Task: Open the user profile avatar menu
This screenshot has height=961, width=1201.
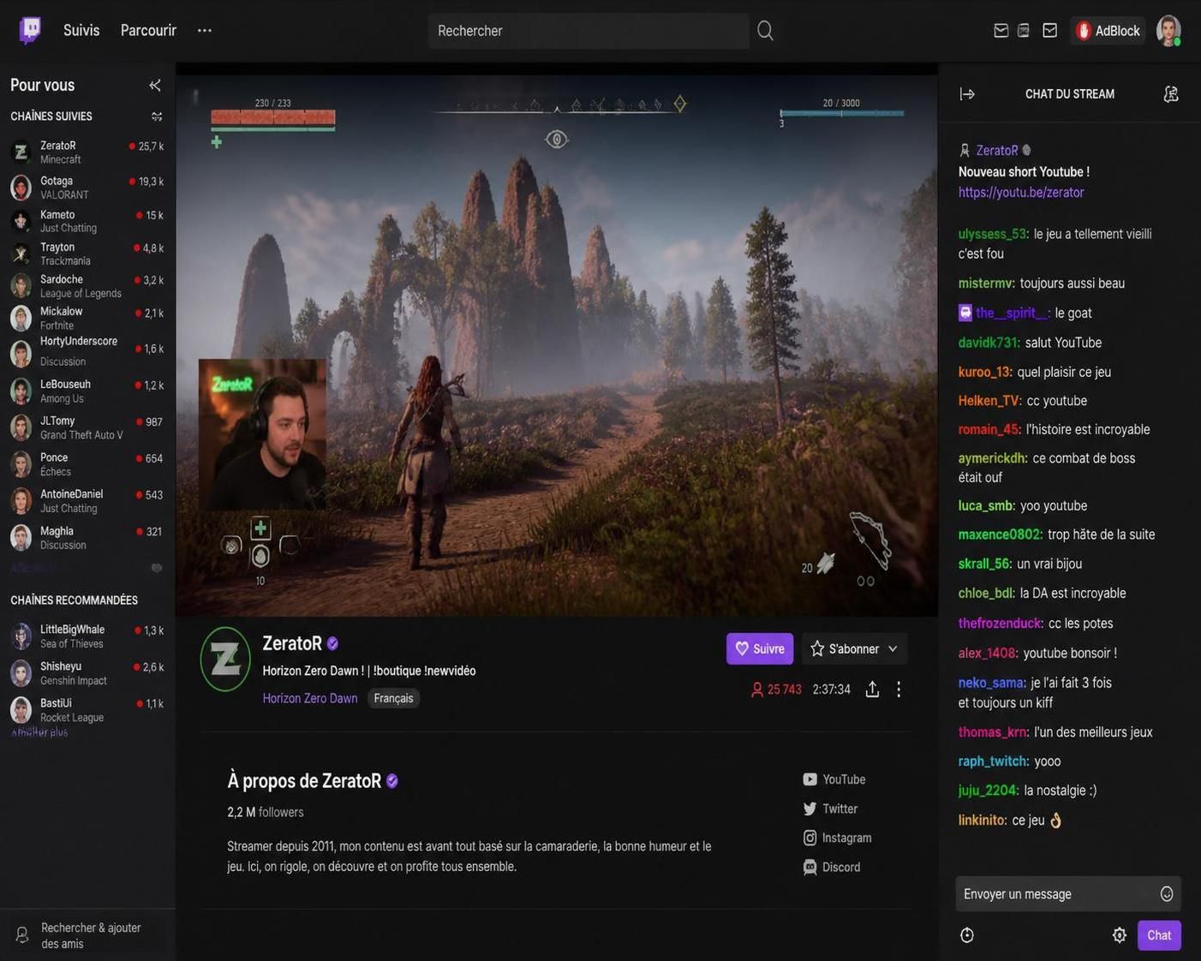Action: point(1168,31)
